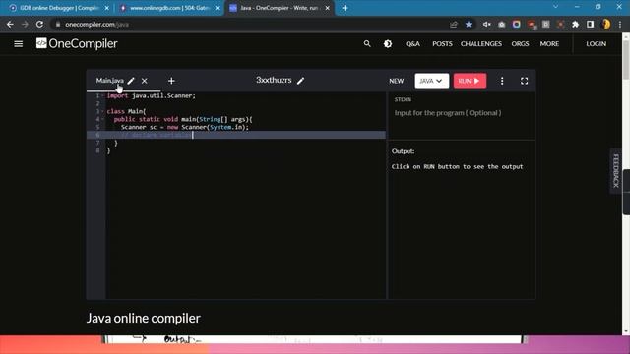The width and height of the screenshot is (630, 354).
Task: Reload the current page
Action: (x=39, y=24)
